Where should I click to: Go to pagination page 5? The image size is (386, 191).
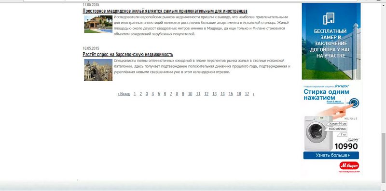159,94
